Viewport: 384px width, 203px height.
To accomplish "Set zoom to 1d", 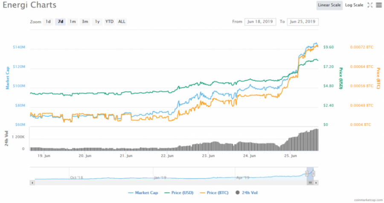I will [48, 22].
